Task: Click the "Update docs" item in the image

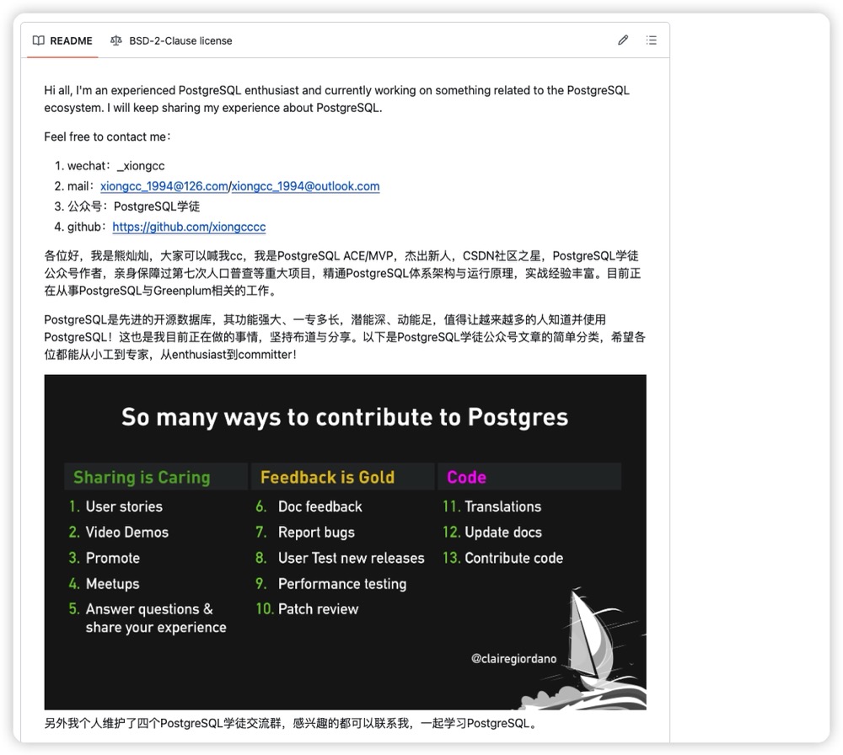Action: pos(503,532)
